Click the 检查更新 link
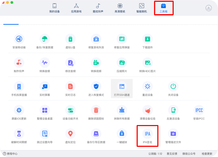Screen dimensions: 218x157 pos(207,154)
